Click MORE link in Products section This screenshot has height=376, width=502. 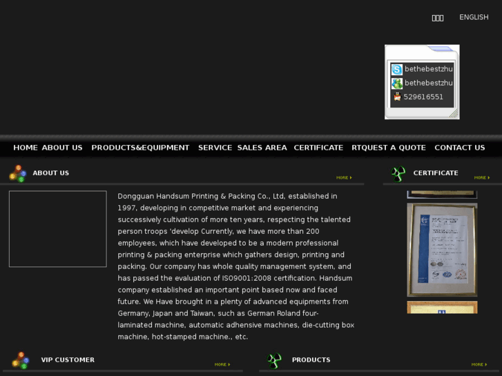click(479, 364)
